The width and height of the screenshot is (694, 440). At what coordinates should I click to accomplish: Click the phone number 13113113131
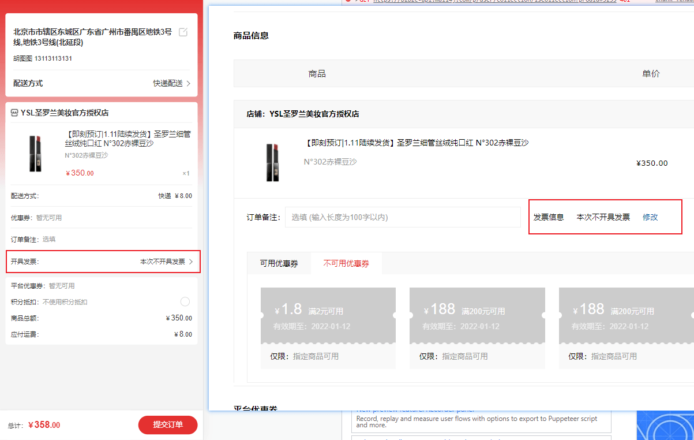pos(53,58)
